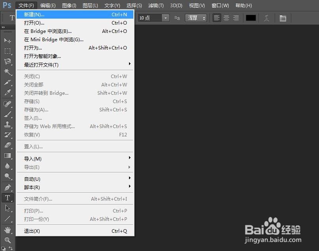
Task: Open the 滤镜(T) menu
Action: point(156,5)
